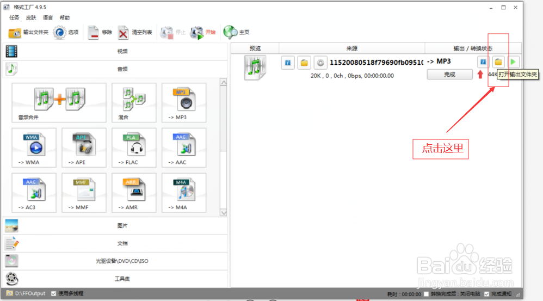The image size is (543, 301).
Task: Choose the -> AAC conversion icon
Action: tap(183, 148)
